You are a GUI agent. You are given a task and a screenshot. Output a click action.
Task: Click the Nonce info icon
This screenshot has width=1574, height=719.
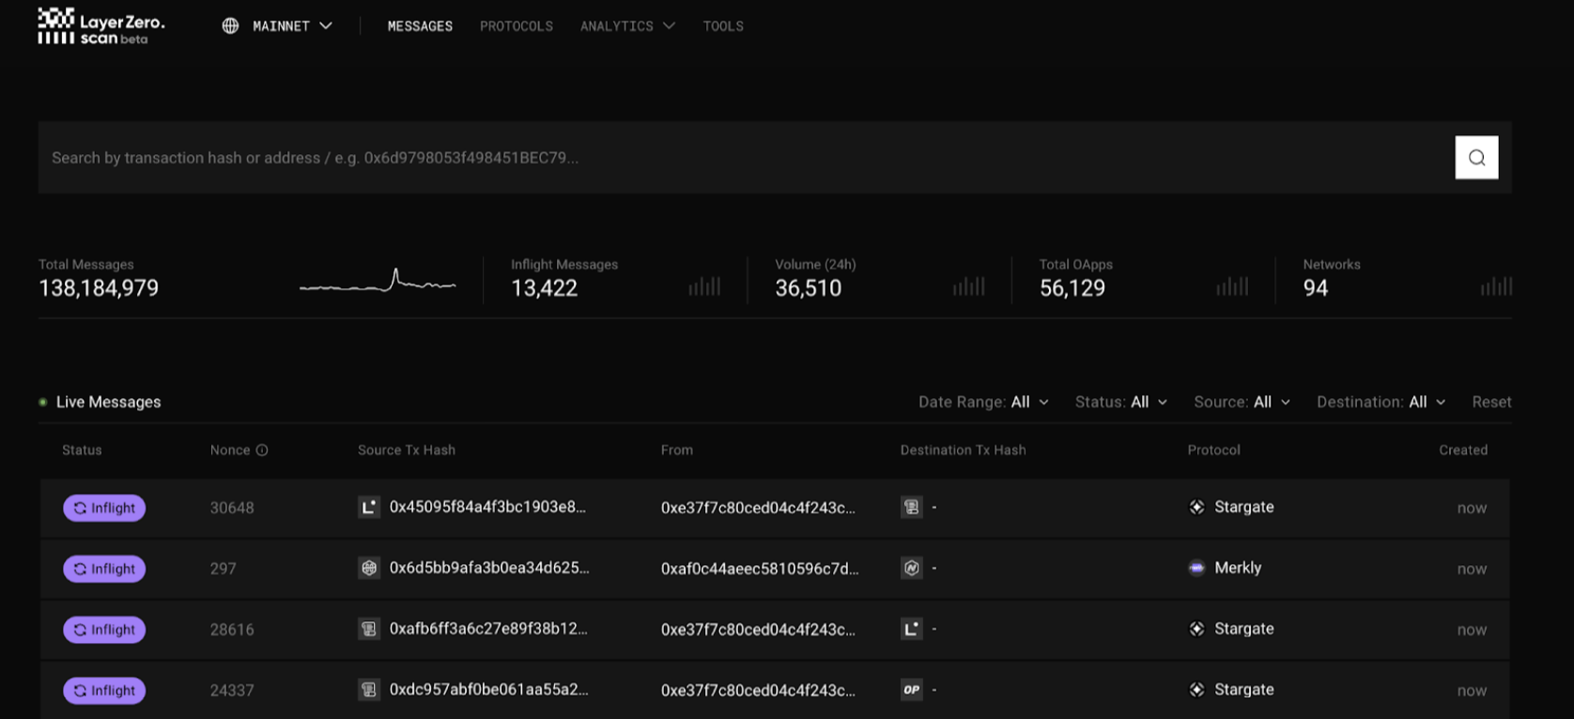pyautogui.click(x=262, y=451)
